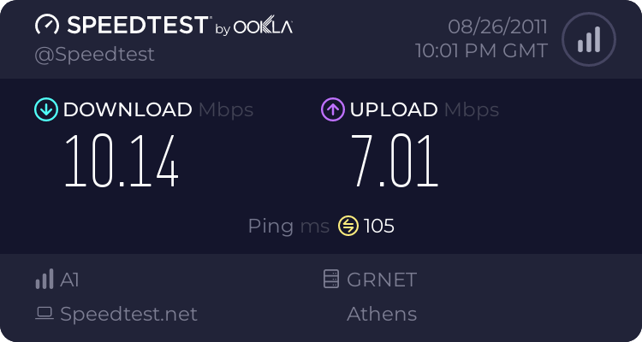Click the purple upload arrow icon

(x=332, y=109)
